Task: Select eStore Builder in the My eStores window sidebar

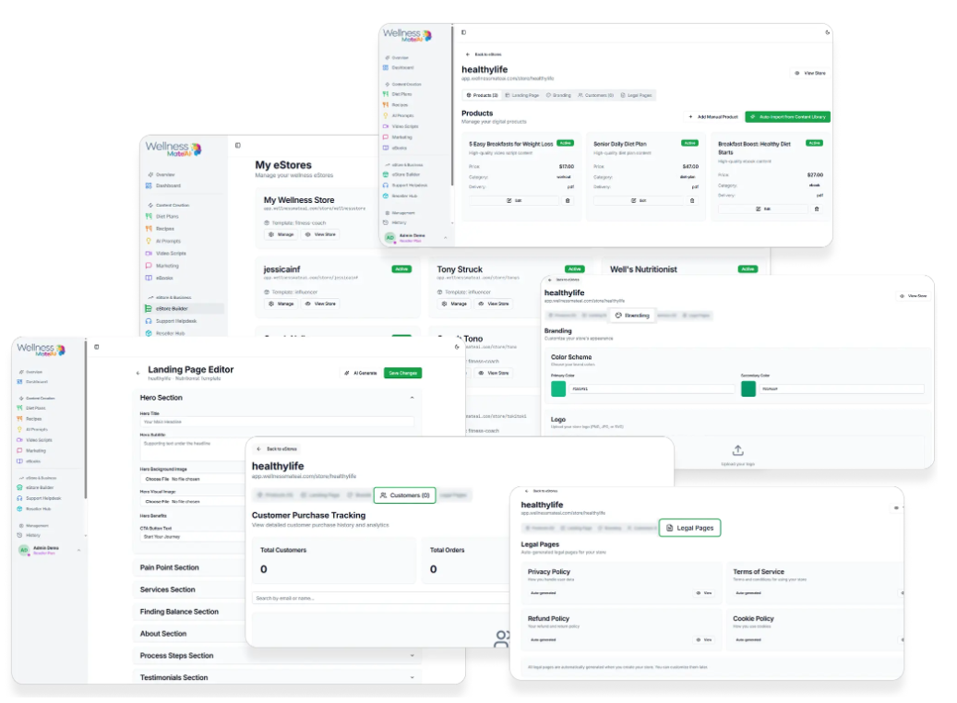Action: point(184,309)
